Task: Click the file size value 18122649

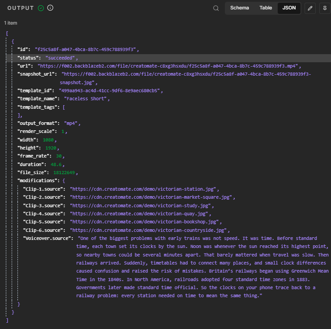Action: 64,172
